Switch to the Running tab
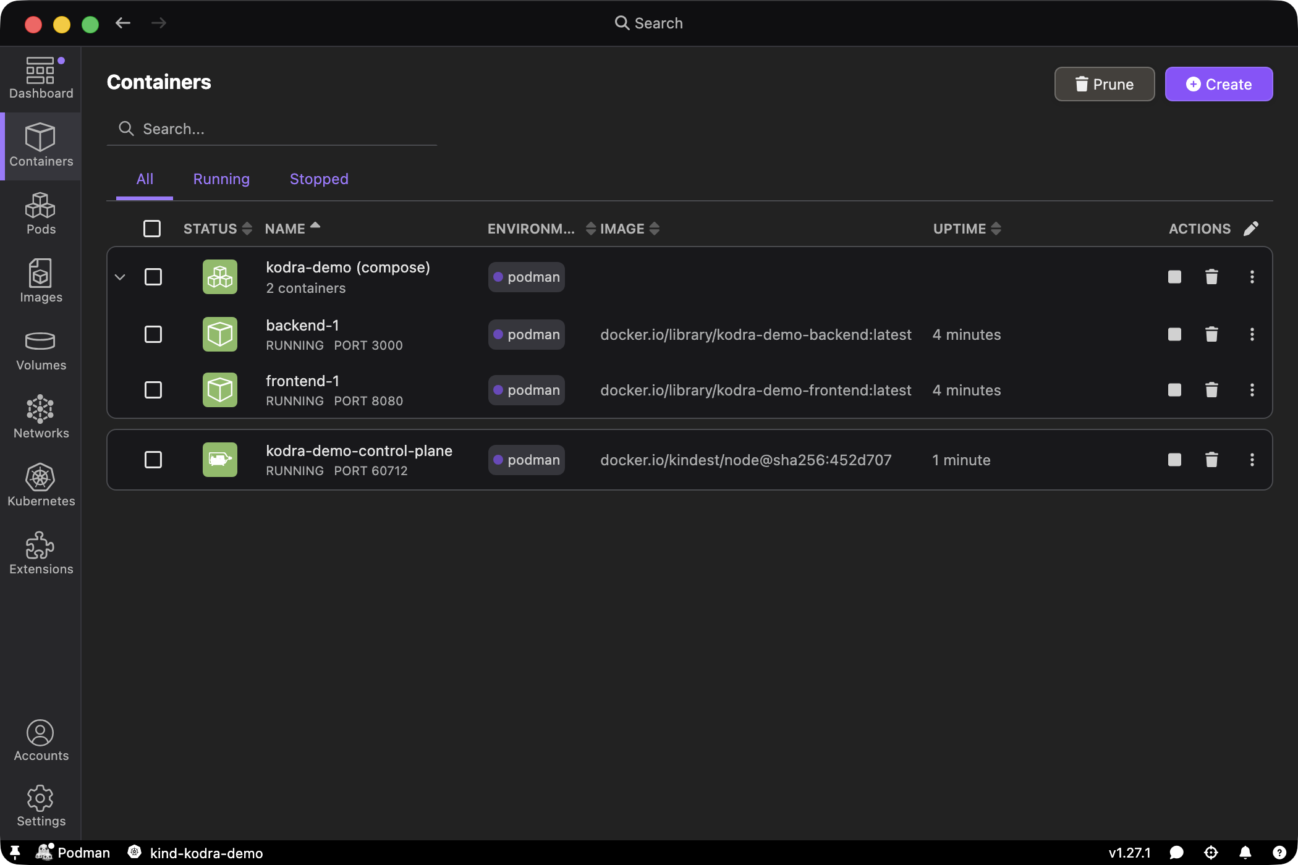Viewport: 1298px width, 865px height. (221, 179)
